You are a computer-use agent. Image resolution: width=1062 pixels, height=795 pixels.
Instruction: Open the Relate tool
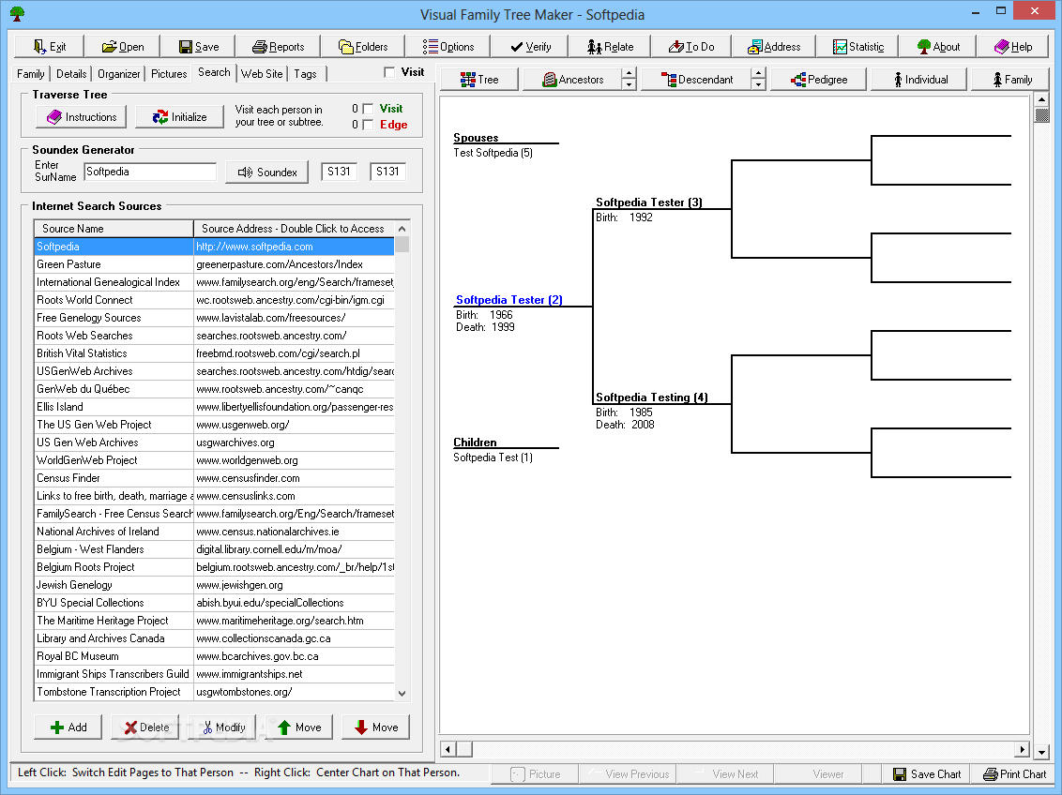click(610, 47)
